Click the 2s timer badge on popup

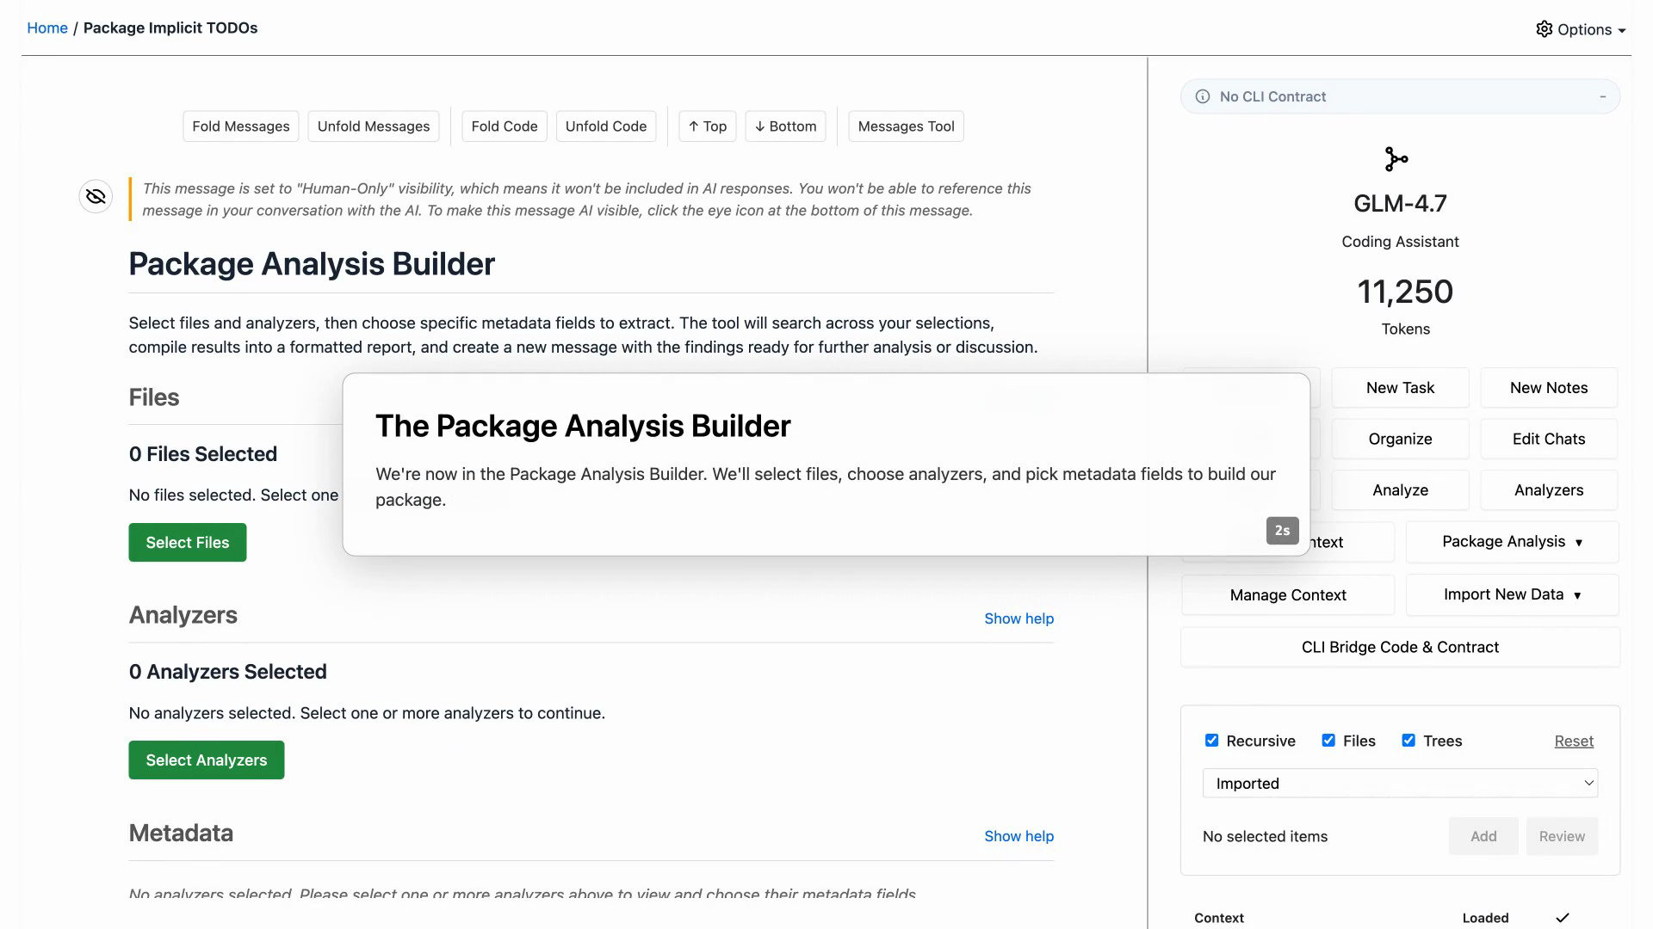1282,531
